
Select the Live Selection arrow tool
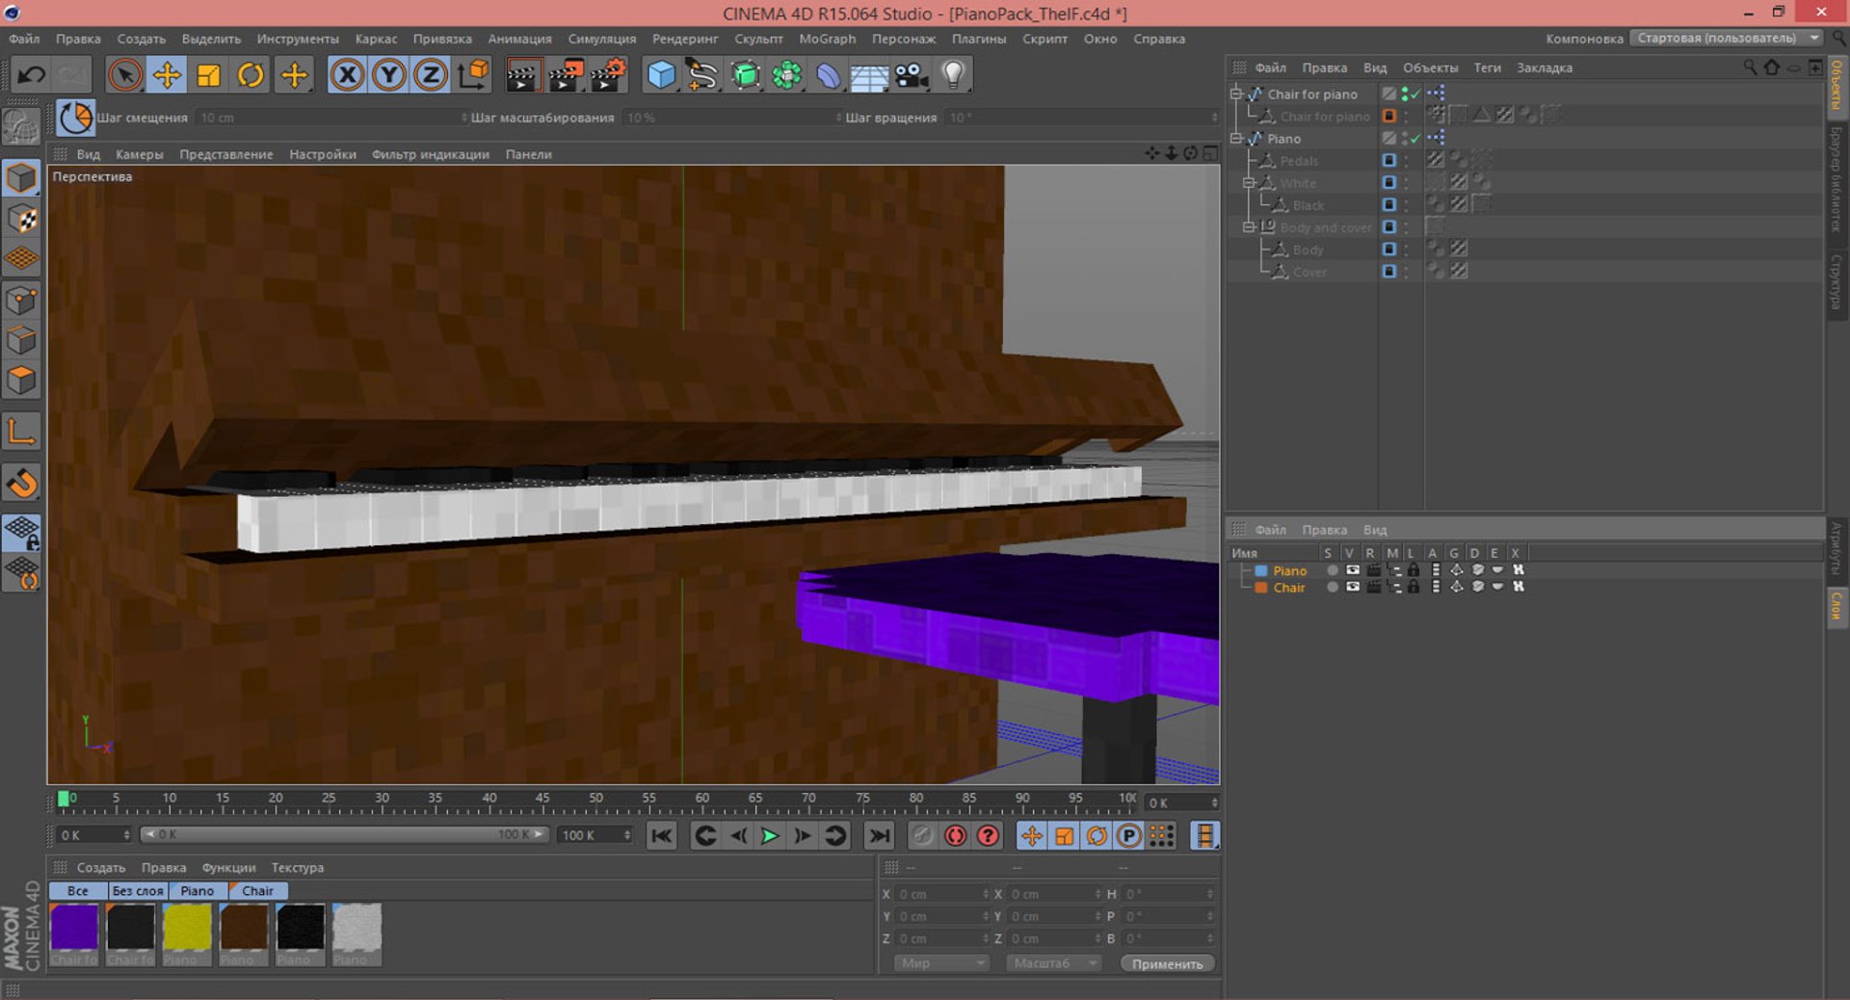(125, 75)
